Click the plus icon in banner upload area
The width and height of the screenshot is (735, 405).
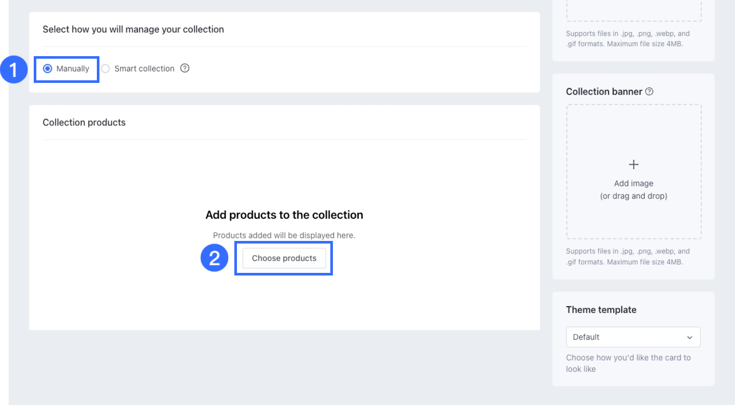pyautogui.click(x=633, y=165)
